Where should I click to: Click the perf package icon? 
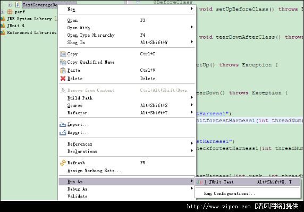(10, 12)
